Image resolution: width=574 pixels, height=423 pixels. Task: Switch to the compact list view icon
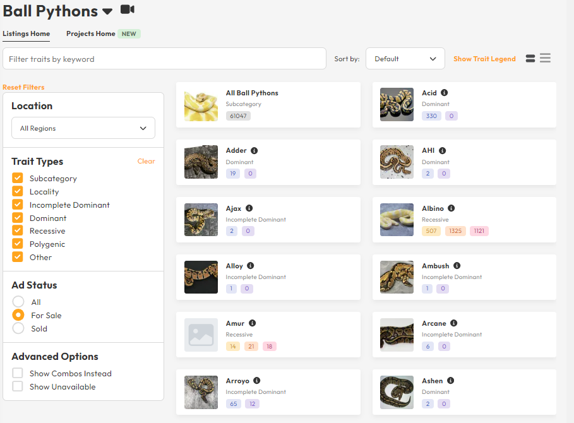click(545, 58)
